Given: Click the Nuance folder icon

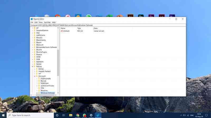Looking at the screenshot, I should [x=35, y=55].
